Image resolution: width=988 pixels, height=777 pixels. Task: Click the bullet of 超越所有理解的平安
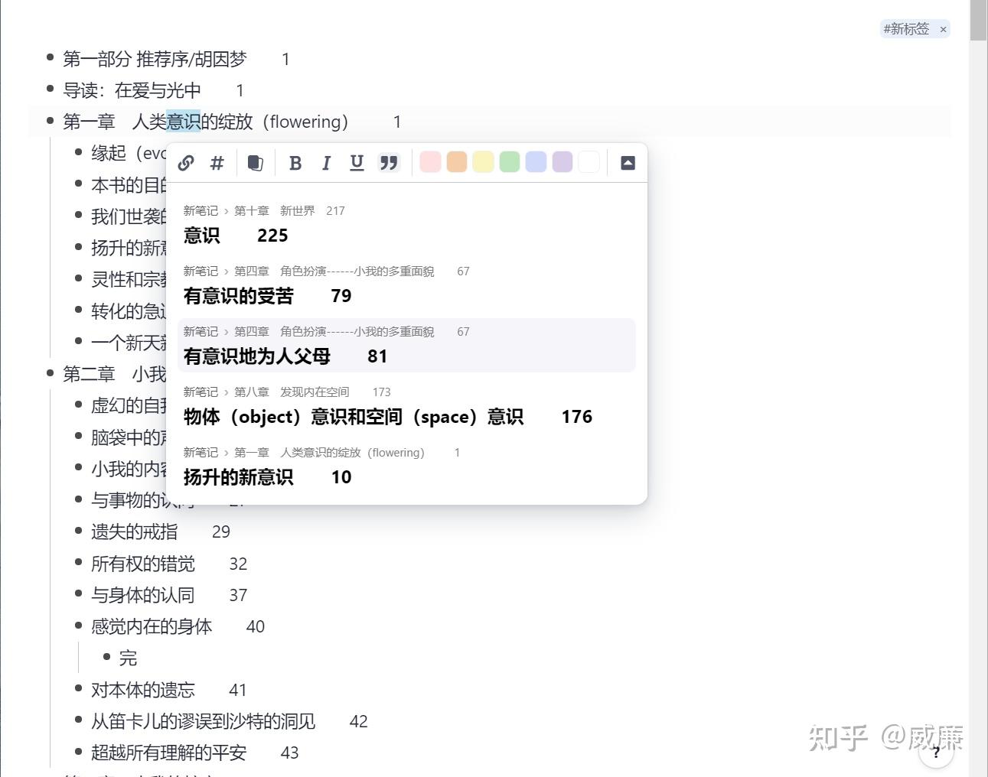click(79, 752)
